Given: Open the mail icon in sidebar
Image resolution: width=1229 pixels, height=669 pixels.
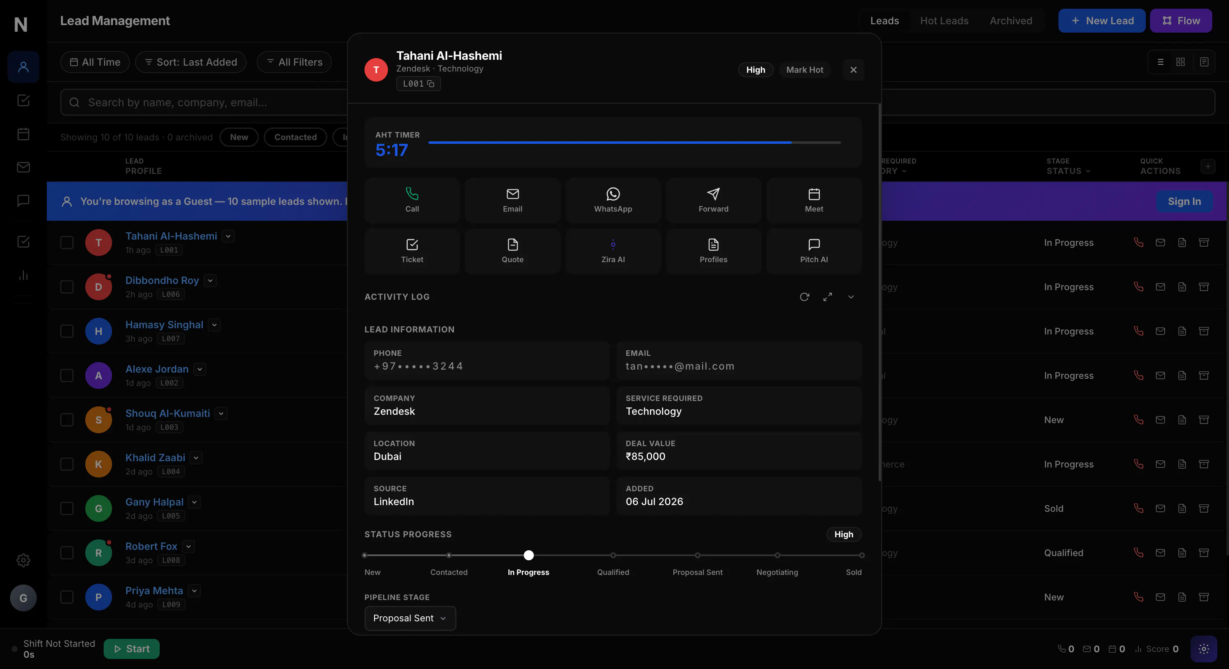Looking at the screenshot, I should point(23,168).
